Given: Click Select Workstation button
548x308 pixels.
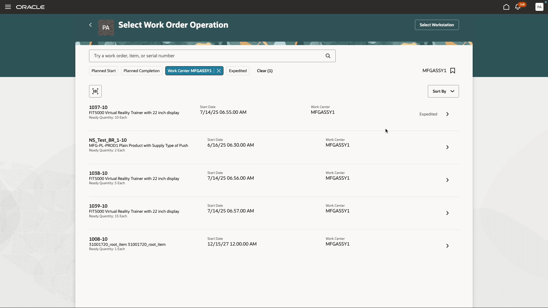Looking at the screenshot, I should pyautogui.click(x=436, y=25).
